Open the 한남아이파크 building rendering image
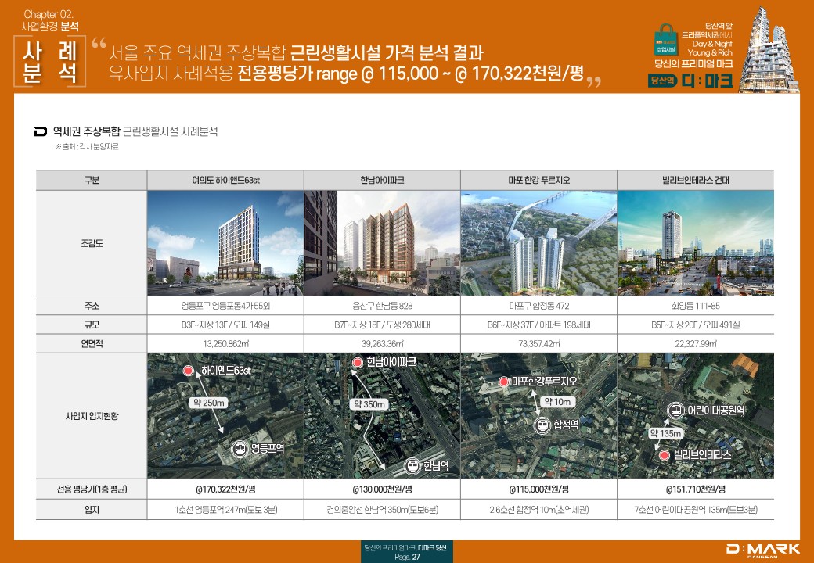Screen dimensions: 814x563 coord(382,243)
